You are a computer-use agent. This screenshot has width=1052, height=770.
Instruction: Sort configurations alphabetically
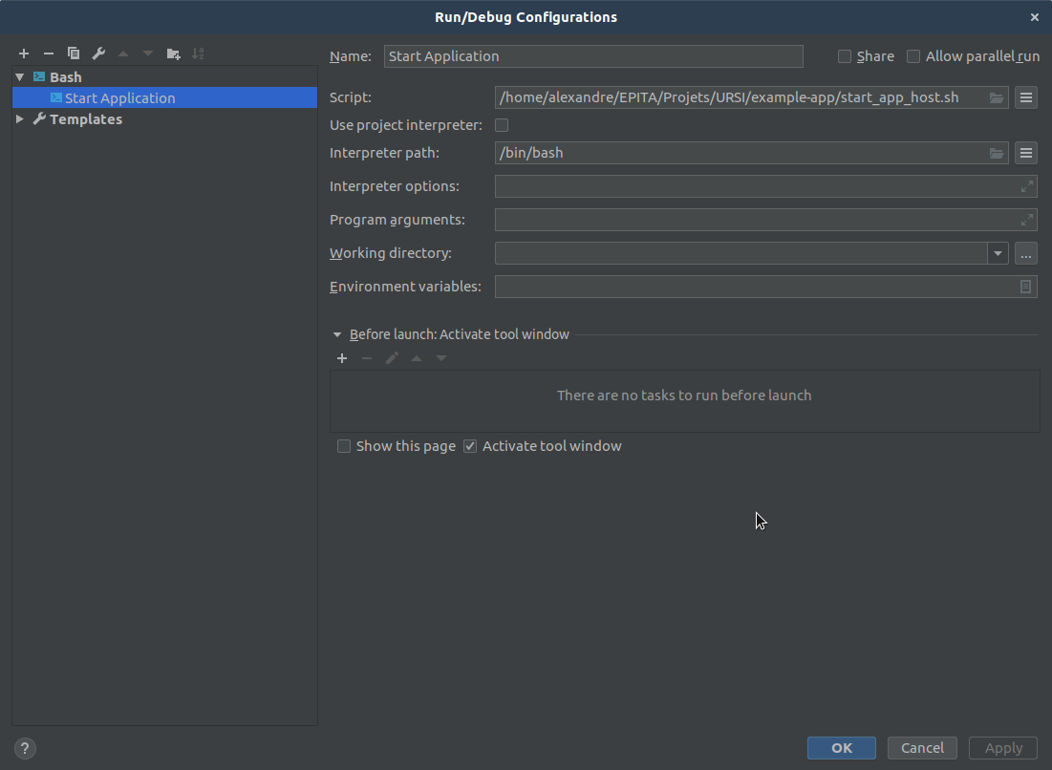click(x=198, y=53)
